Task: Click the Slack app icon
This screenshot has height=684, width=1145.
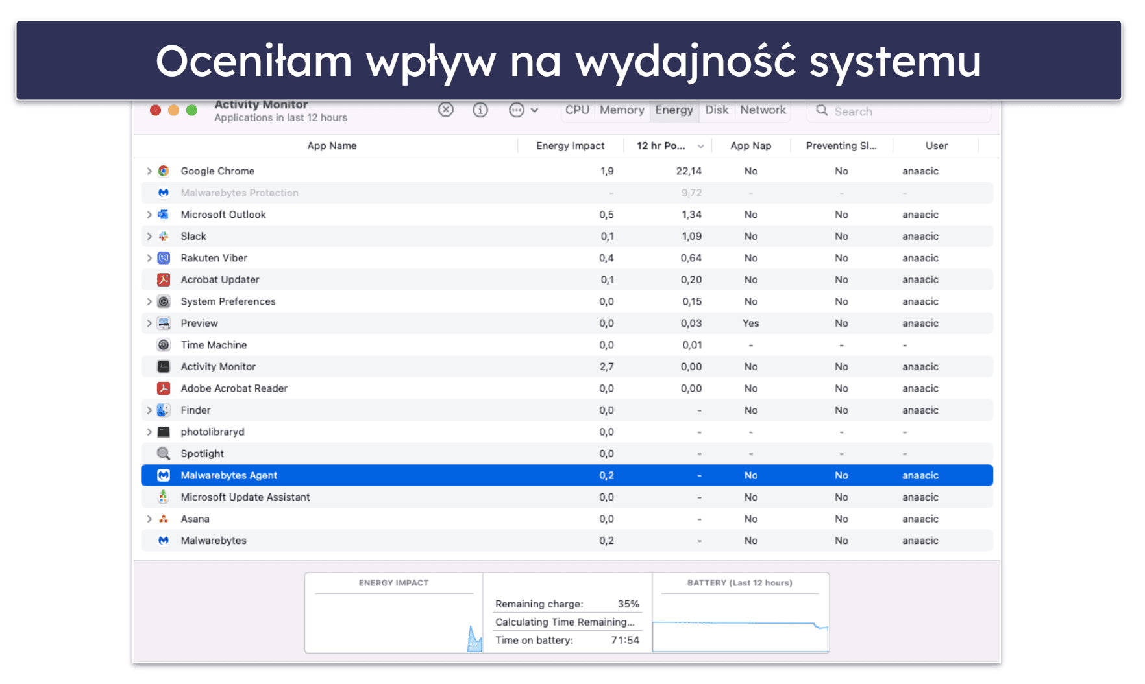Action: point(164,236)
